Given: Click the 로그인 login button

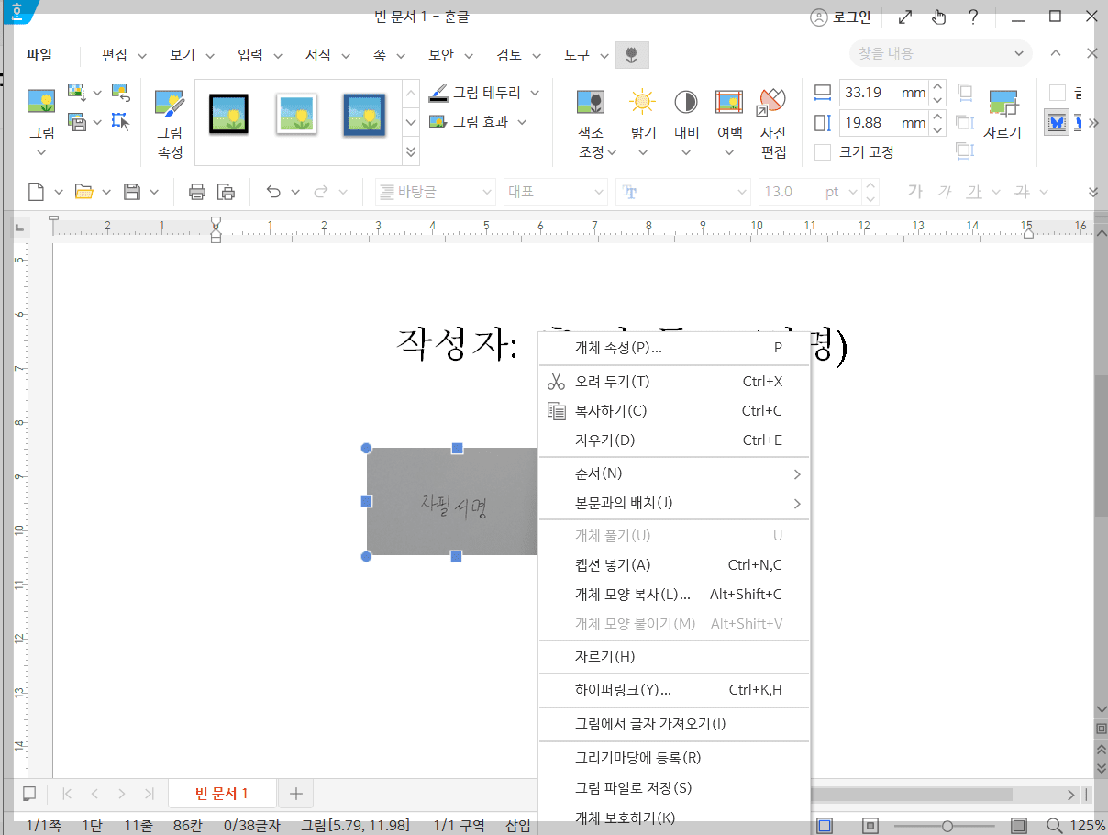Looking at the screenshot, I should pyautogui.click(x=840, y=16).
